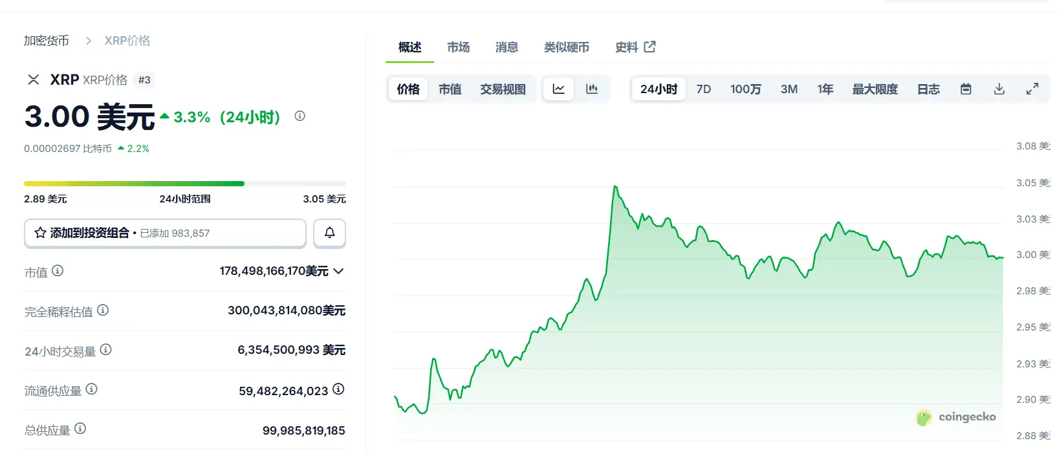Click 178,498,166,170美元 market cap value
This screenshot has height=454, width=1057.
(x=274, y=271)
